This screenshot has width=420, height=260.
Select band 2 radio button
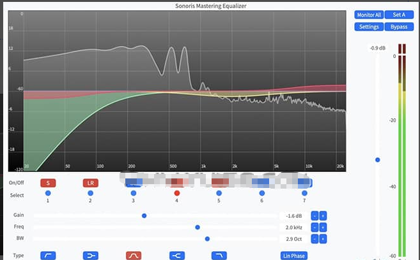91,193
